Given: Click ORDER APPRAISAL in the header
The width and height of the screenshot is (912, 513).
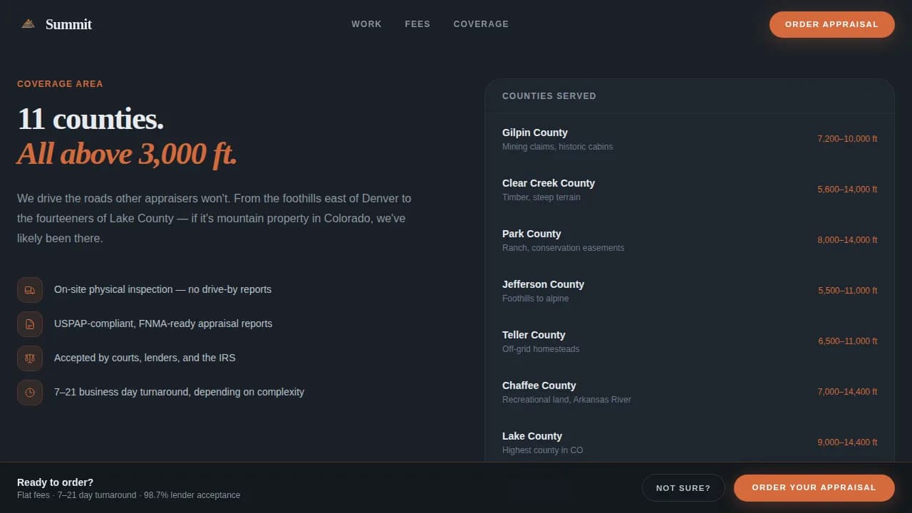Looking at the screenshot, I should [831, 24].
